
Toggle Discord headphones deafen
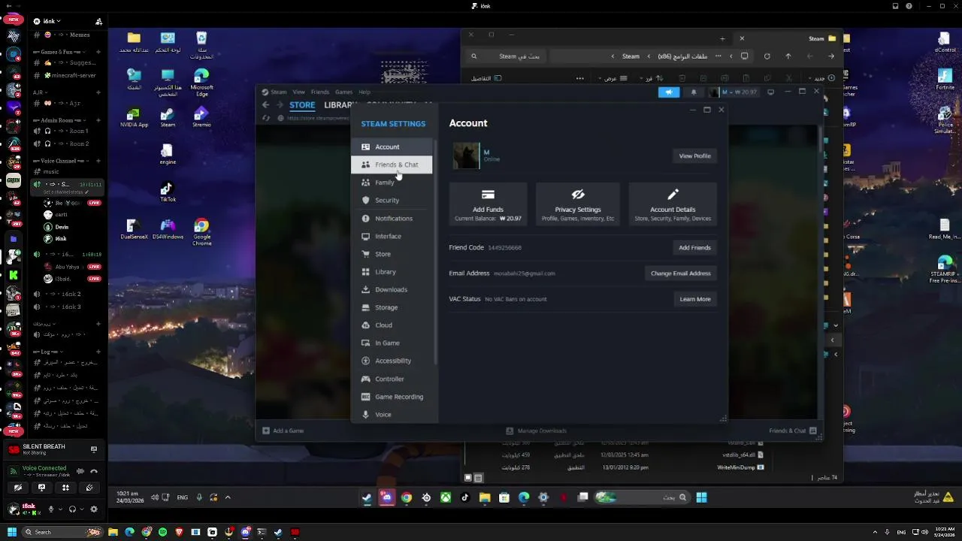pyautogui.click(x=72, y=509)
